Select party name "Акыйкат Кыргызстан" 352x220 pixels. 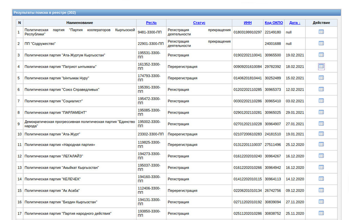click(62, 167)
